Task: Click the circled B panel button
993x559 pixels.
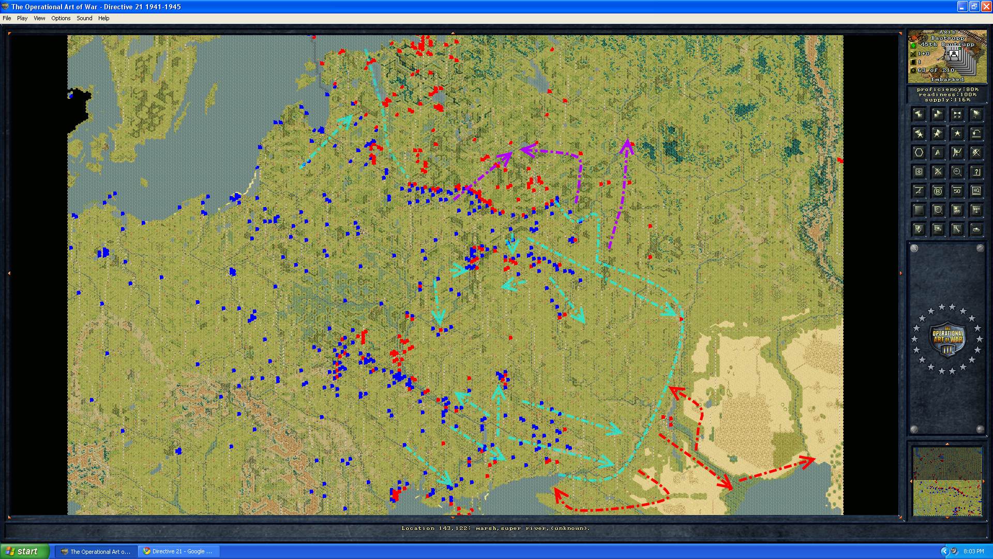Action: [938, 191]
